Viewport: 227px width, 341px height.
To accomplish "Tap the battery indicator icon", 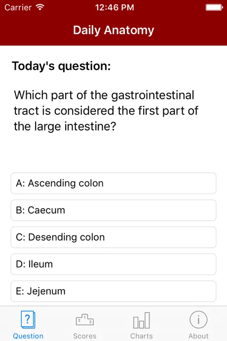I will tap(214, 7).
